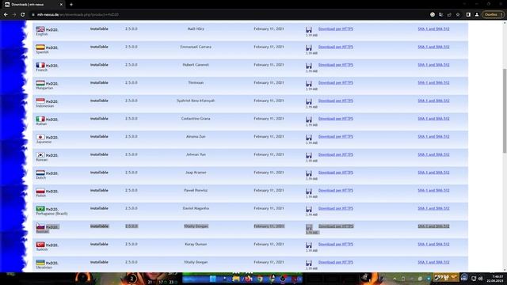The height and width of the screenshot is (285, 507).
Task: Click the disk download icon in the Indonesian row
Action: click(309, 101)
